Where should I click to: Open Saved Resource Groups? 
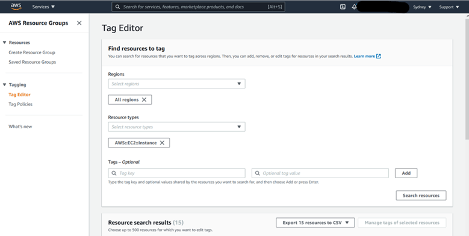pyautogui.click(x=33, y=62)
